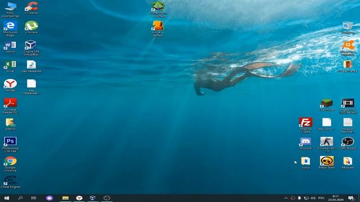Screen dimensions: 360x202
Task: Select the Новый текстовый document file
Action: [x=348, y=125]
